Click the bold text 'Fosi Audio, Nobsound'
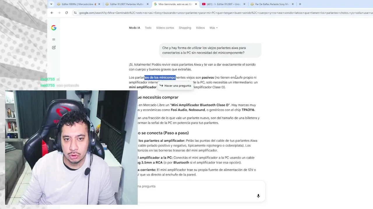This screenshot has height=209, width=373. click(x=188, y=110)
